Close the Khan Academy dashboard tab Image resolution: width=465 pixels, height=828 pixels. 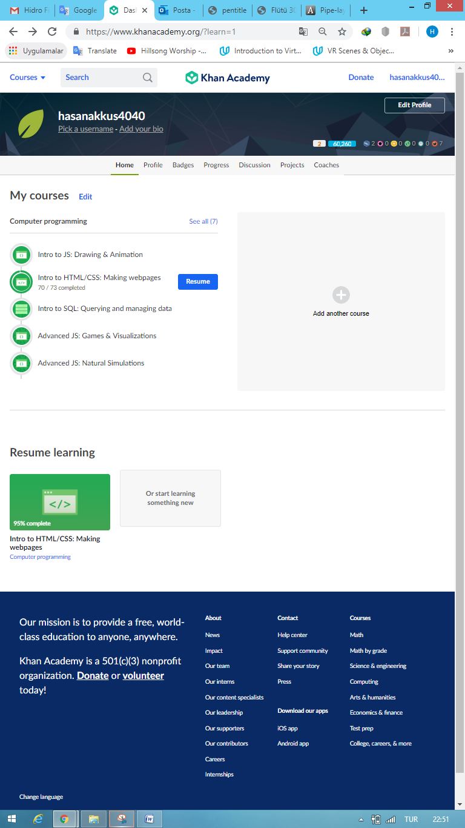pos(145,10)
